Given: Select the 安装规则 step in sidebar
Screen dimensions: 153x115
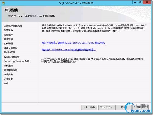Looking at the screenshot, I should tap(8, 39).
